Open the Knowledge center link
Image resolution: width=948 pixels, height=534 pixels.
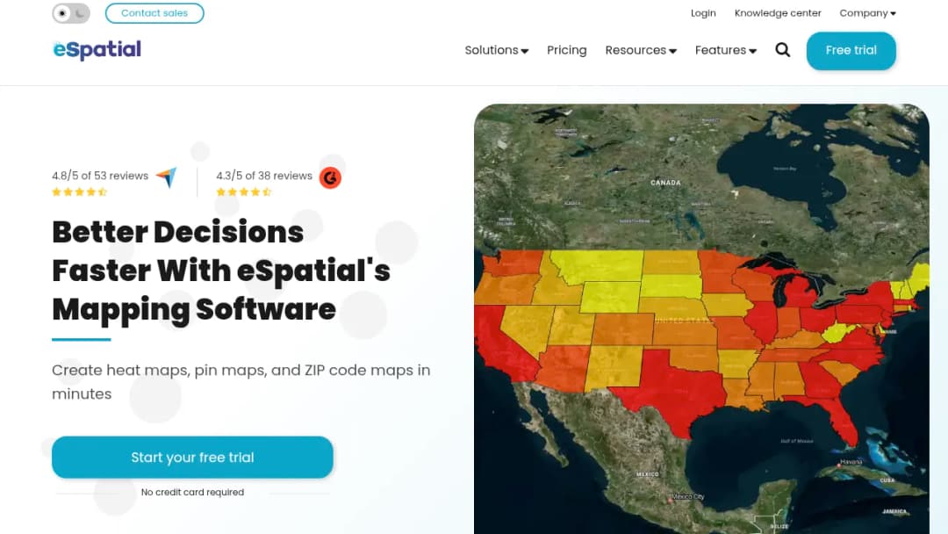coord(778,13)
